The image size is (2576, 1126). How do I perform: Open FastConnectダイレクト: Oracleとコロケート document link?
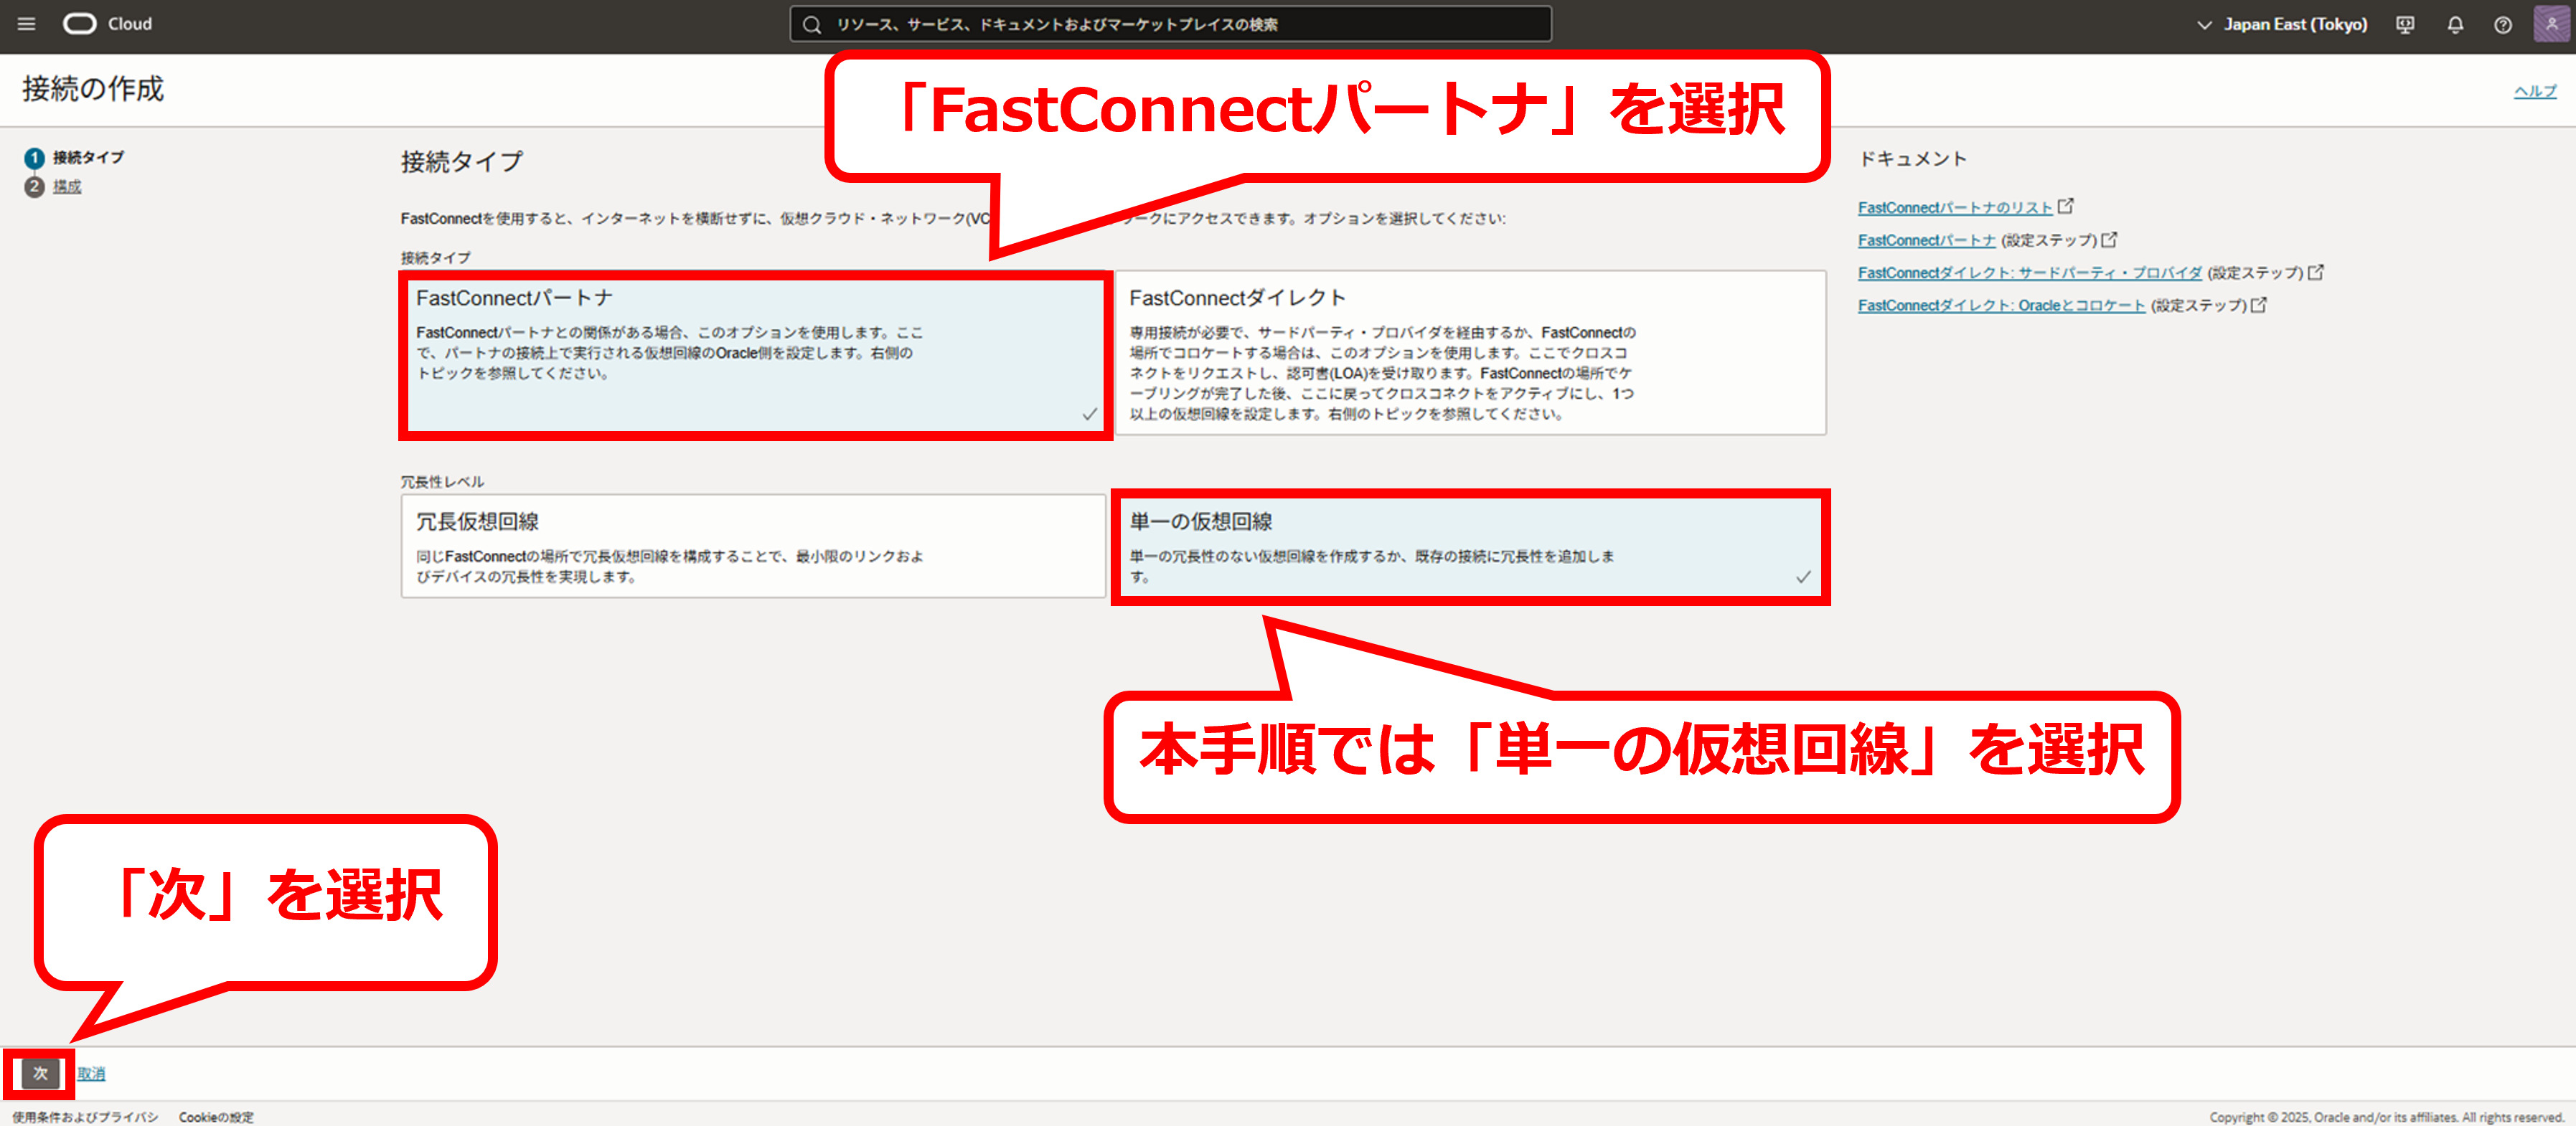[2001, 306]
